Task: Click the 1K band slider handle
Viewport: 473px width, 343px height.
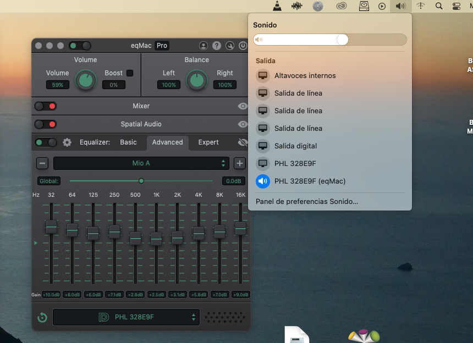Action: (156, 239)
